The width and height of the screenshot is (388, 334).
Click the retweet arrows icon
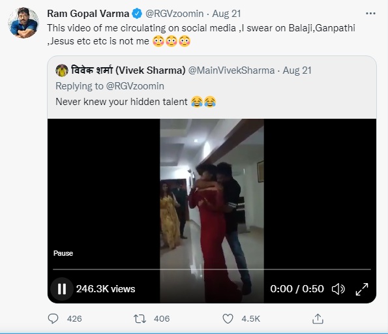click(x=140, y=318)
